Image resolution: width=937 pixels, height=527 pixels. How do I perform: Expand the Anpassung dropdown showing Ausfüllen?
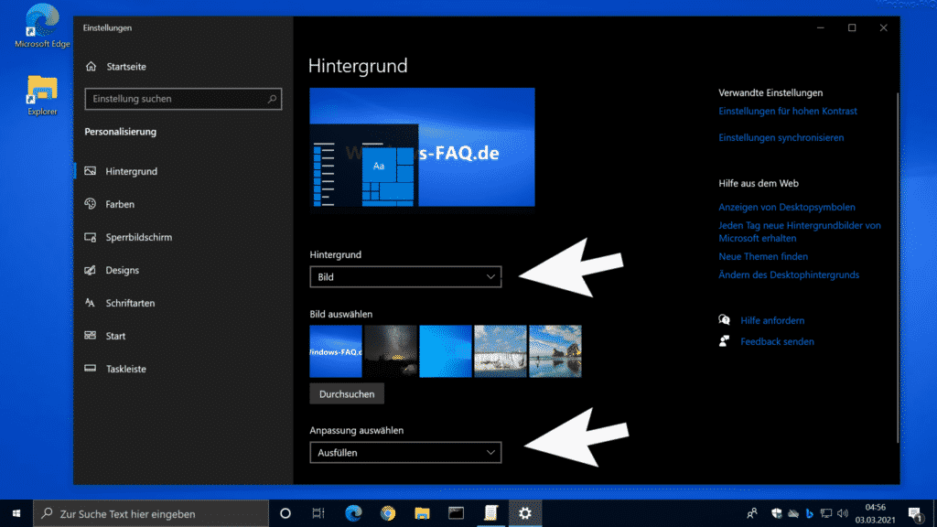[x=405, y=453]
